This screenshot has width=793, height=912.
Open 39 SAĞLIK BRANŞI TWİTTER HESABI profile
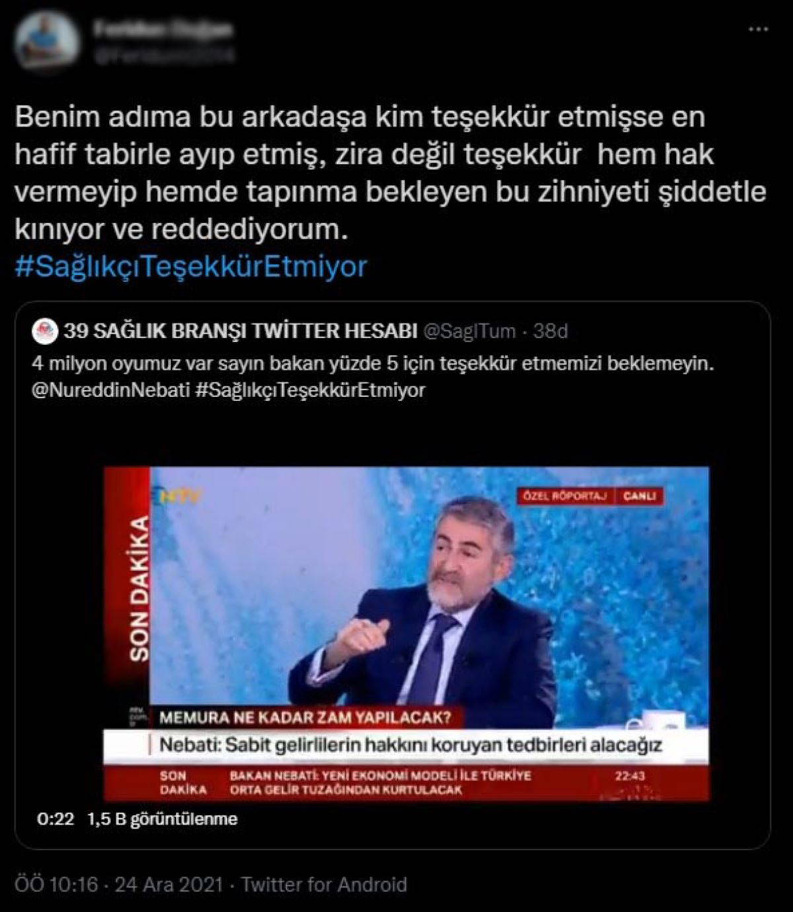click(240, 330)
